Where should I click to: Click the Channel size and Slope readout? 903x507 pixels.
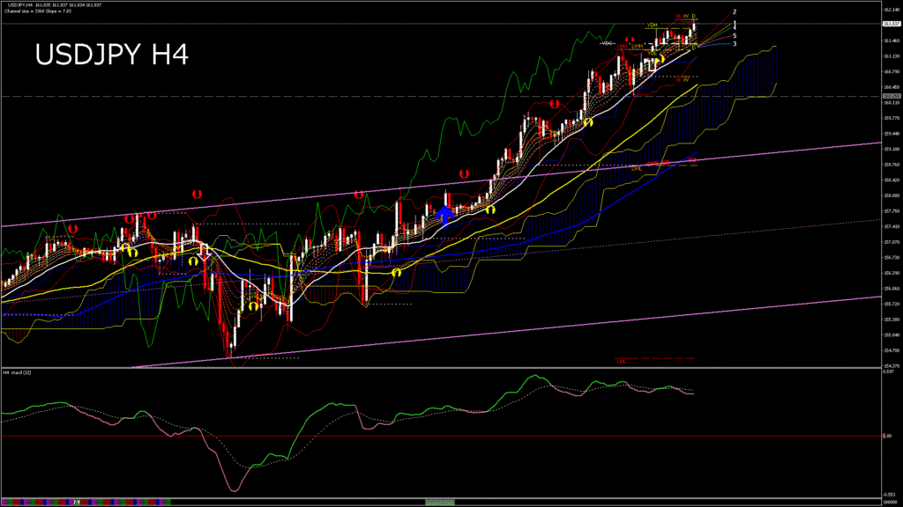coord(38,11)
